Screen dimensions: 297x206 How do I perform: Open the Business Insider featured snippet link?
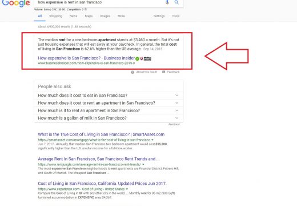point(86,58)
